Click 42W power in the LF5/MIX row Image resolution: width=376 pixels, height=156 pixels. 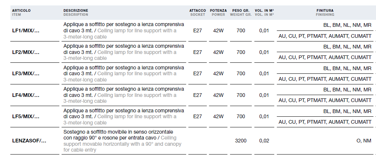tap(218, 116)
